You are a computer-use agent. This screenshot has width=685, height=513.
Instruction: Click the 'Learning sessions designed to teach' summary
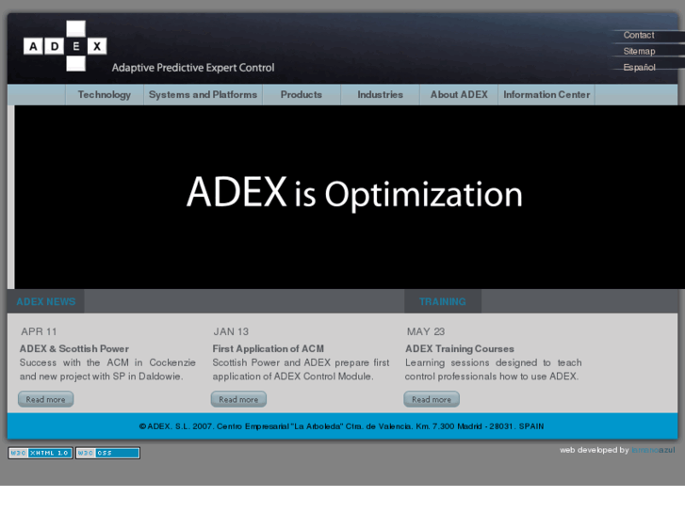(493, 369)
